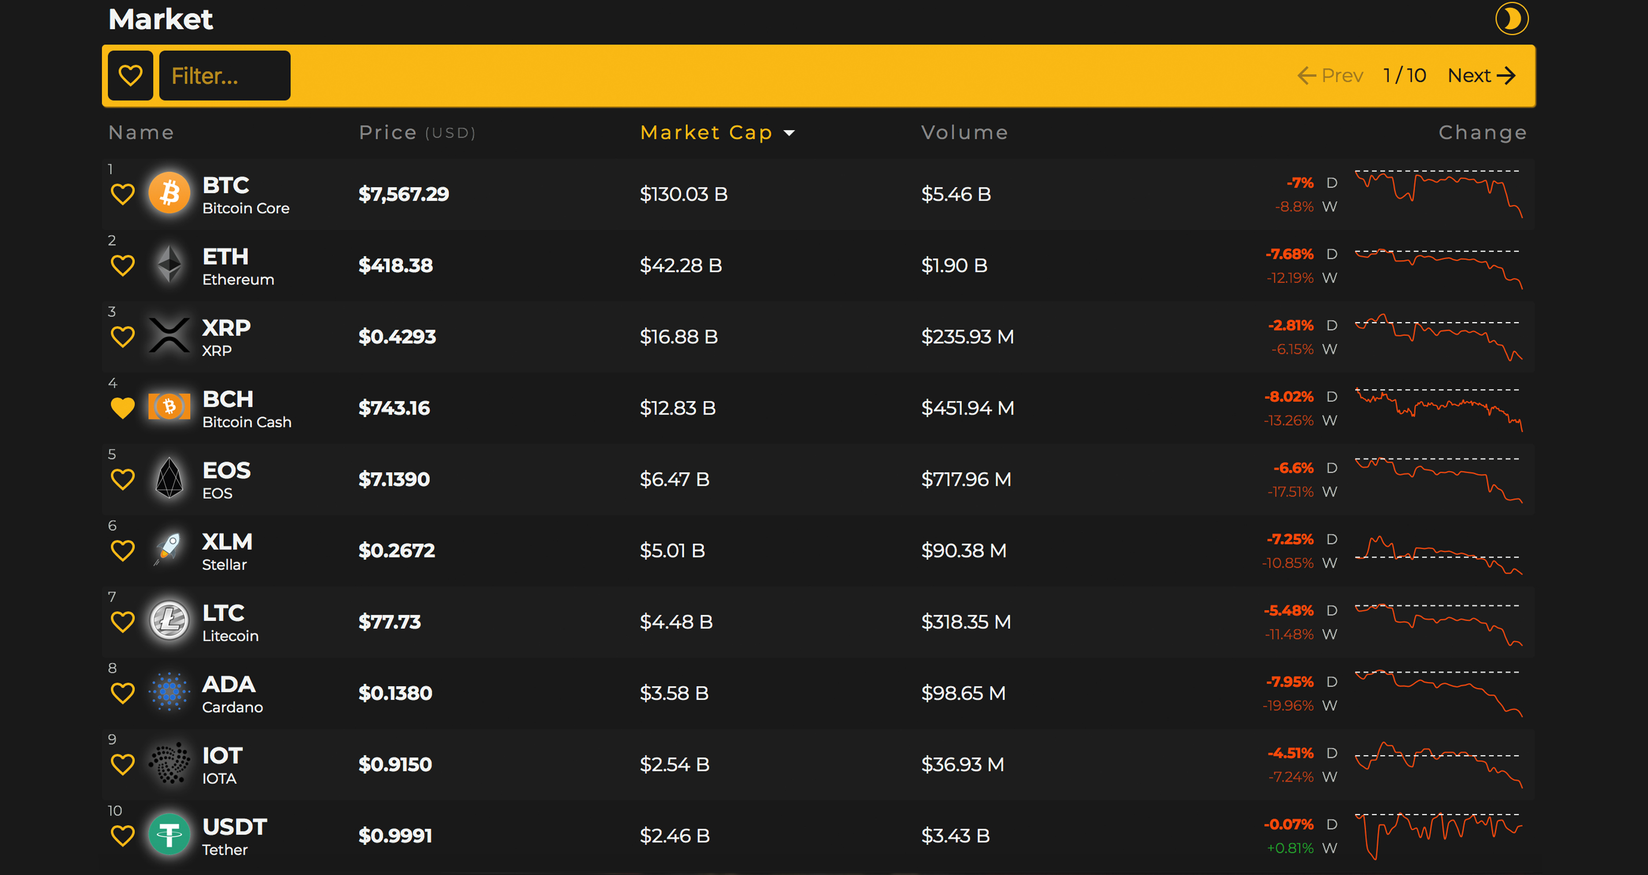Click the green Tether logo
Image resolution: width=1648 pixels, height=875 pixels.
pyautogui.click(x=169, y=834)
